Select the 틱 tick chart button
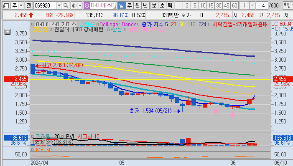The height and width of the screenshot is (166, 293). (x=170, y=5)
